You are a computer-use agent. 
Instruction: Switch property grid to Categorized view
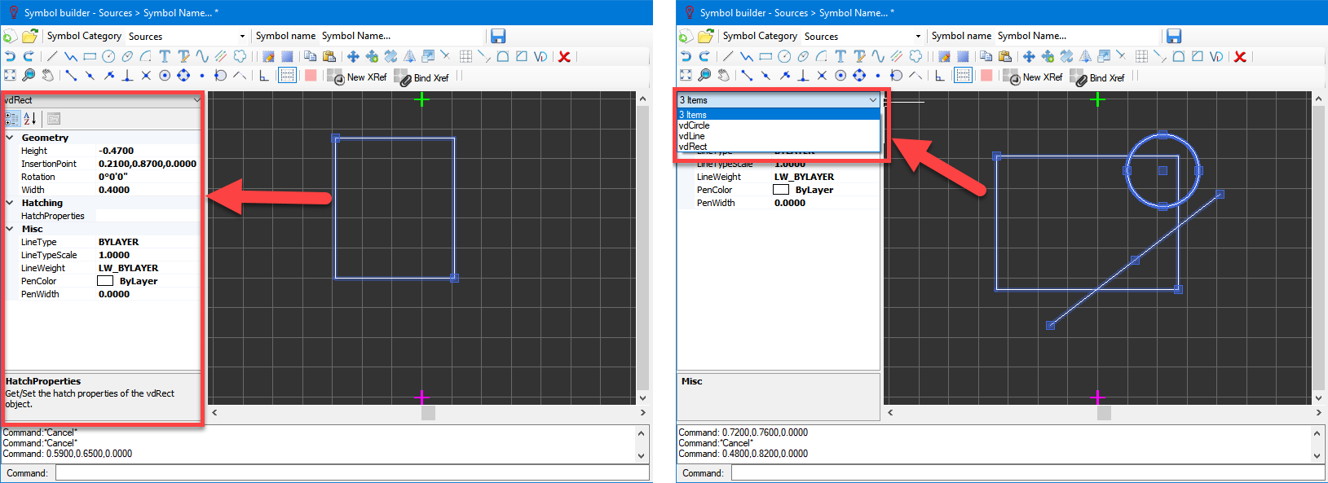click(x=12, y=119)
